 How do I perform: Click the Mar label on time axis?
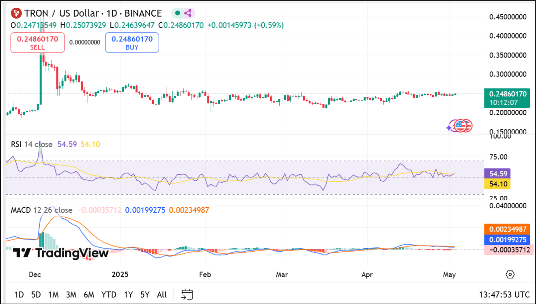(x=282, y=274)
